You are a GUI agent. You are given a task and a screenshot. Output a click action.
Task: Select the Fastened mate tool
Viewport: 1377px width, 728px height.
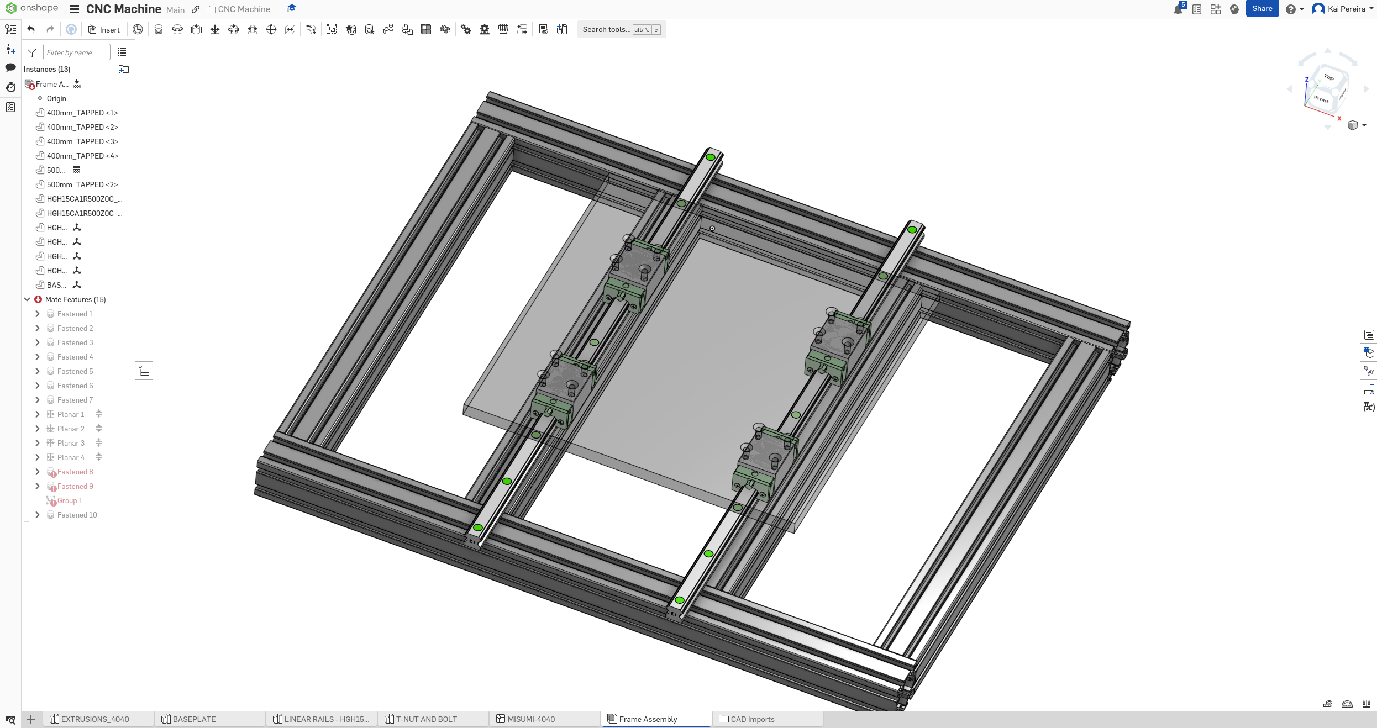pyautogui.click(x=159, y=30)
